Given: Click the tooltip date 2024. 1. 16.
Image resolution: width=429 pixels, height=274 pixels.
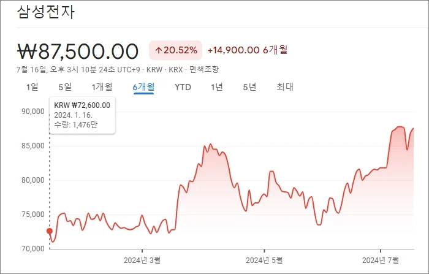Looking at the screenshot, I should coord(73,115).
